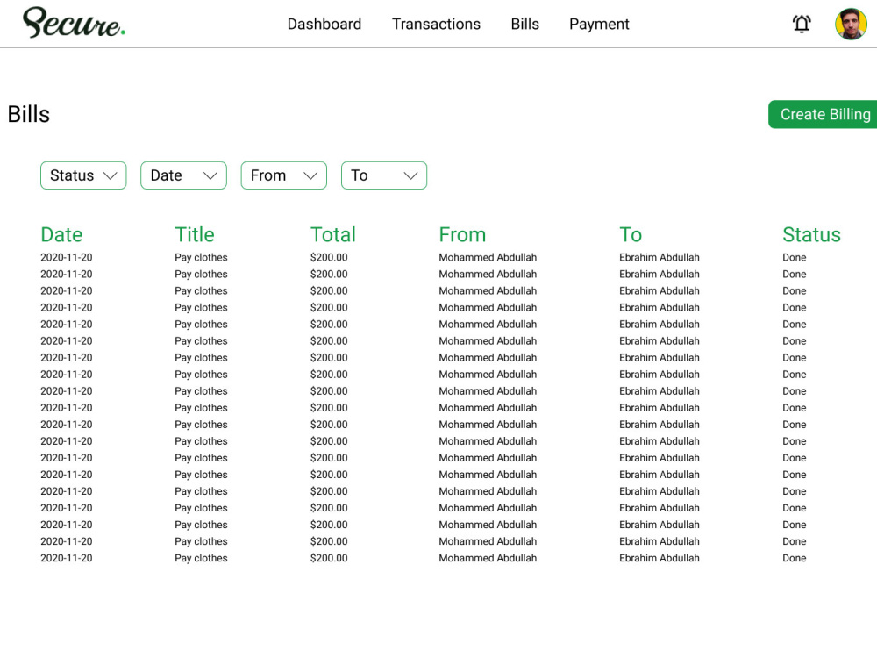Click the first row's $200.00 total
877x658 pixels.
(329, 257)
